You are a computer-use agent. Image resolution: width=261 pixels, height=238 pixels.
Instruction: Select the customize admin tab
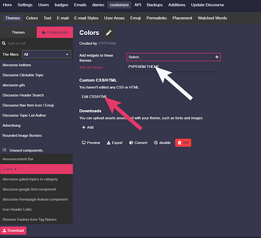(x=119, y=5)
